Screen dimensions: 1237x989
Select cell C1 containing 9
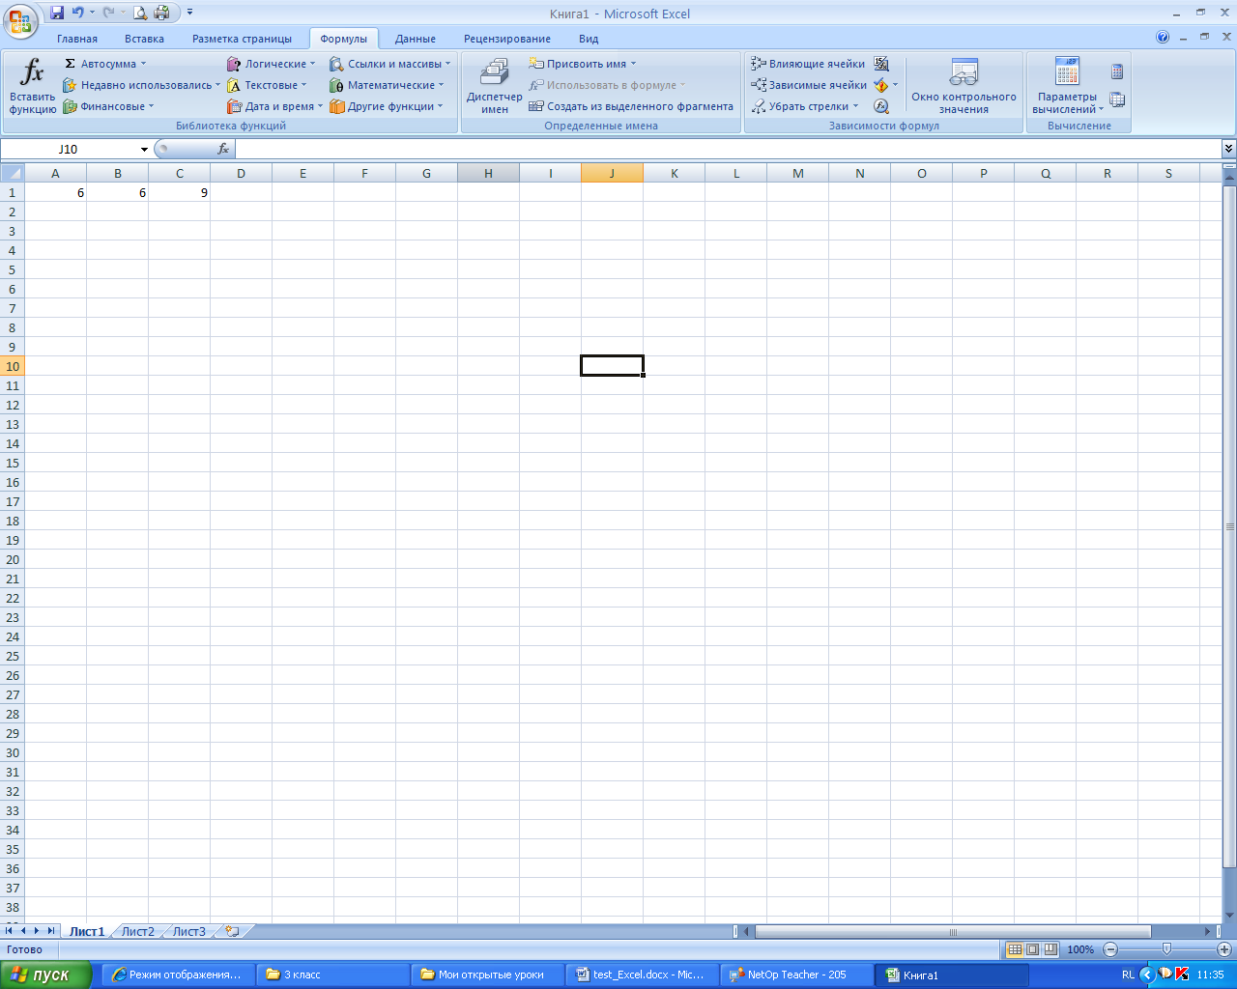tap(179, 192)
